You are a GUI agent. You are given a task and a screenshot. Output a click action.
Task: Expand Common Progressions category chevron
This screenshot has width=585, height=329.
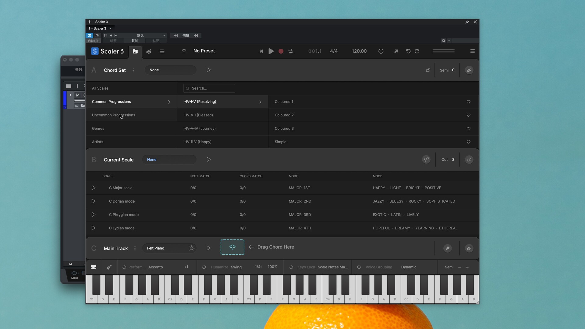click(169, 102)
